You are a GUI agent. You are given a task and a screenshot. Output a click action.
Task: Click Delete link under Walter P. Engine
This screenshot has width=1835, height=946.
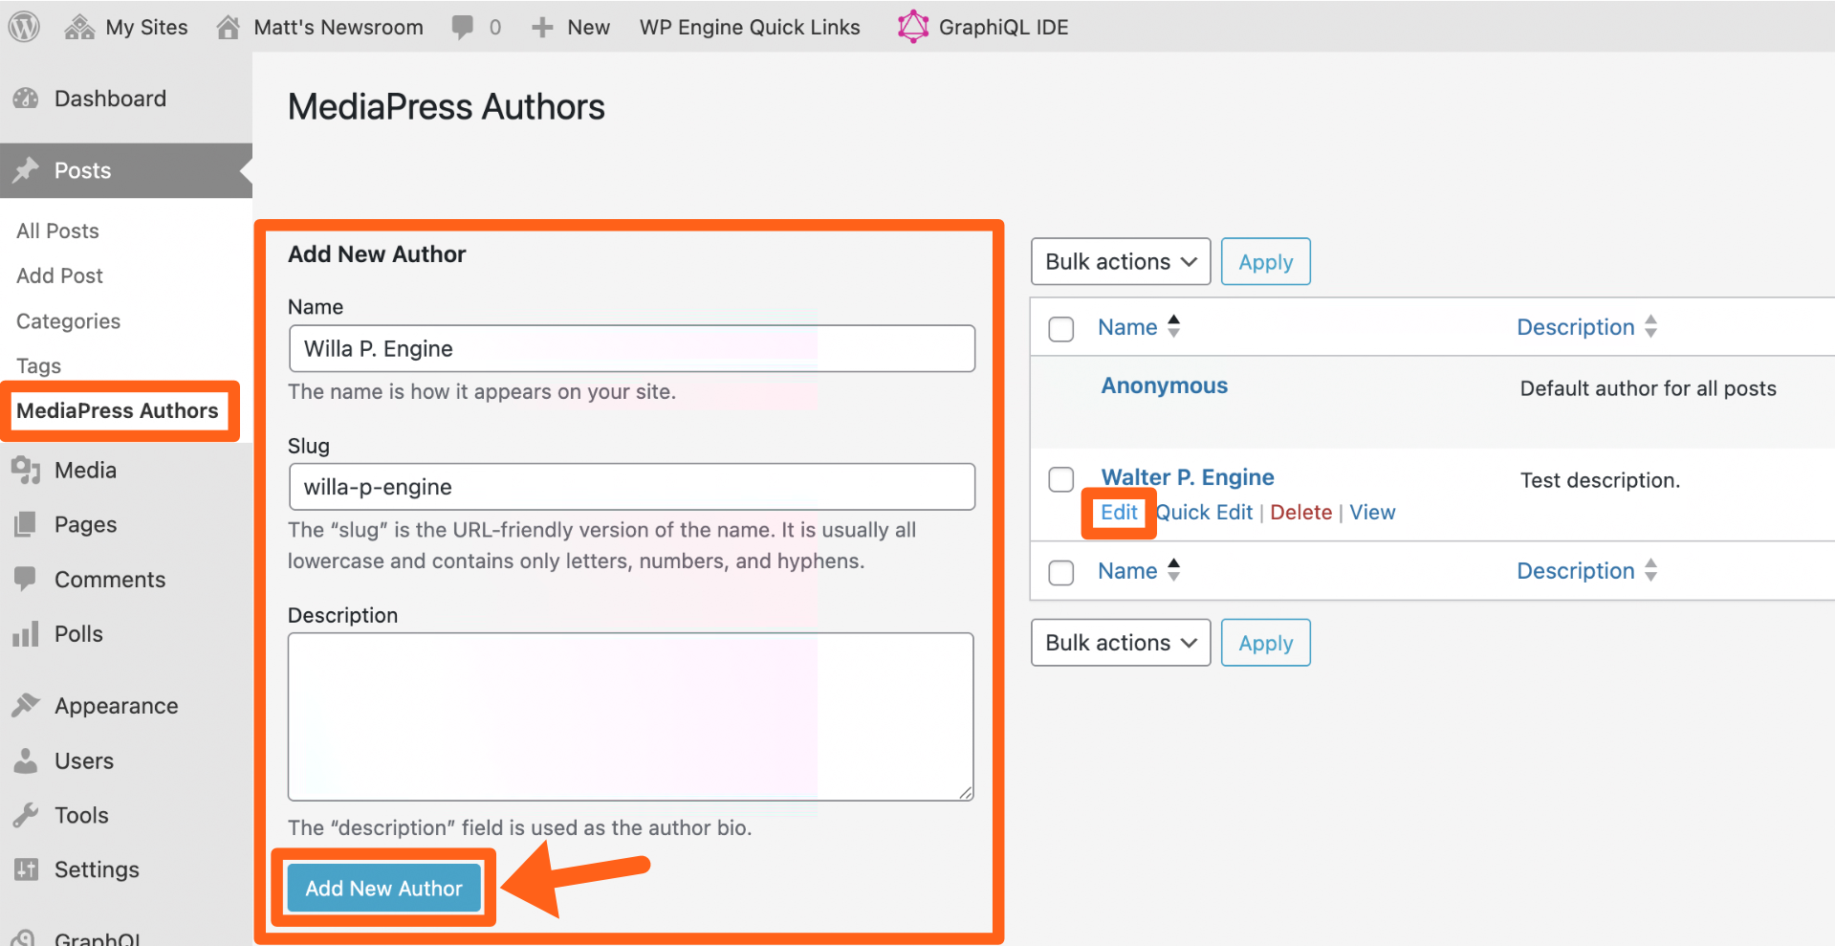[1300, 513]
